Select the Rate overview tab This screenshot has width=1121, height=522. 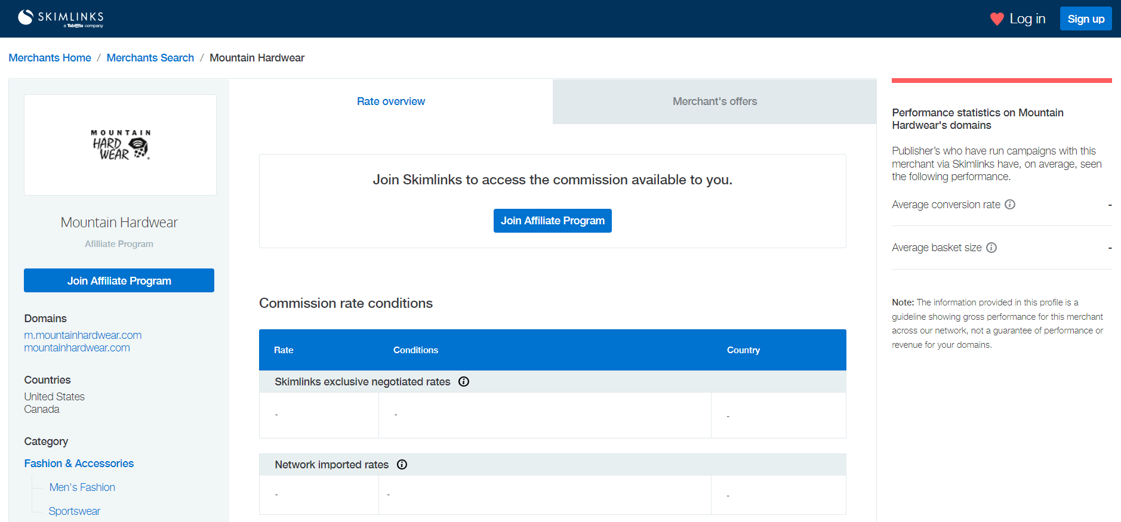click(x=390, y=101)
